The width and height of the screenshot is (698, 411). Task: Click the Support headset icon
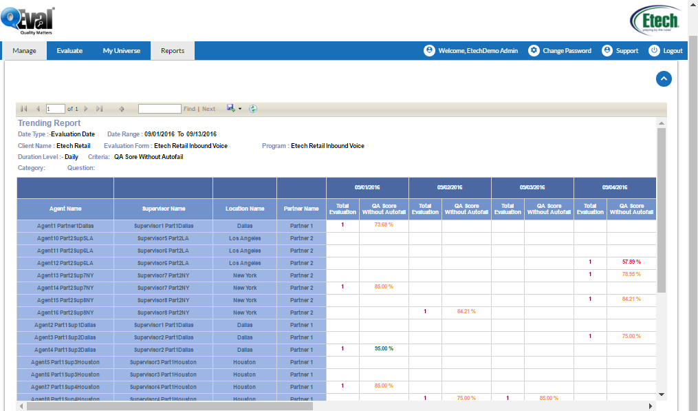coord(607,51)
